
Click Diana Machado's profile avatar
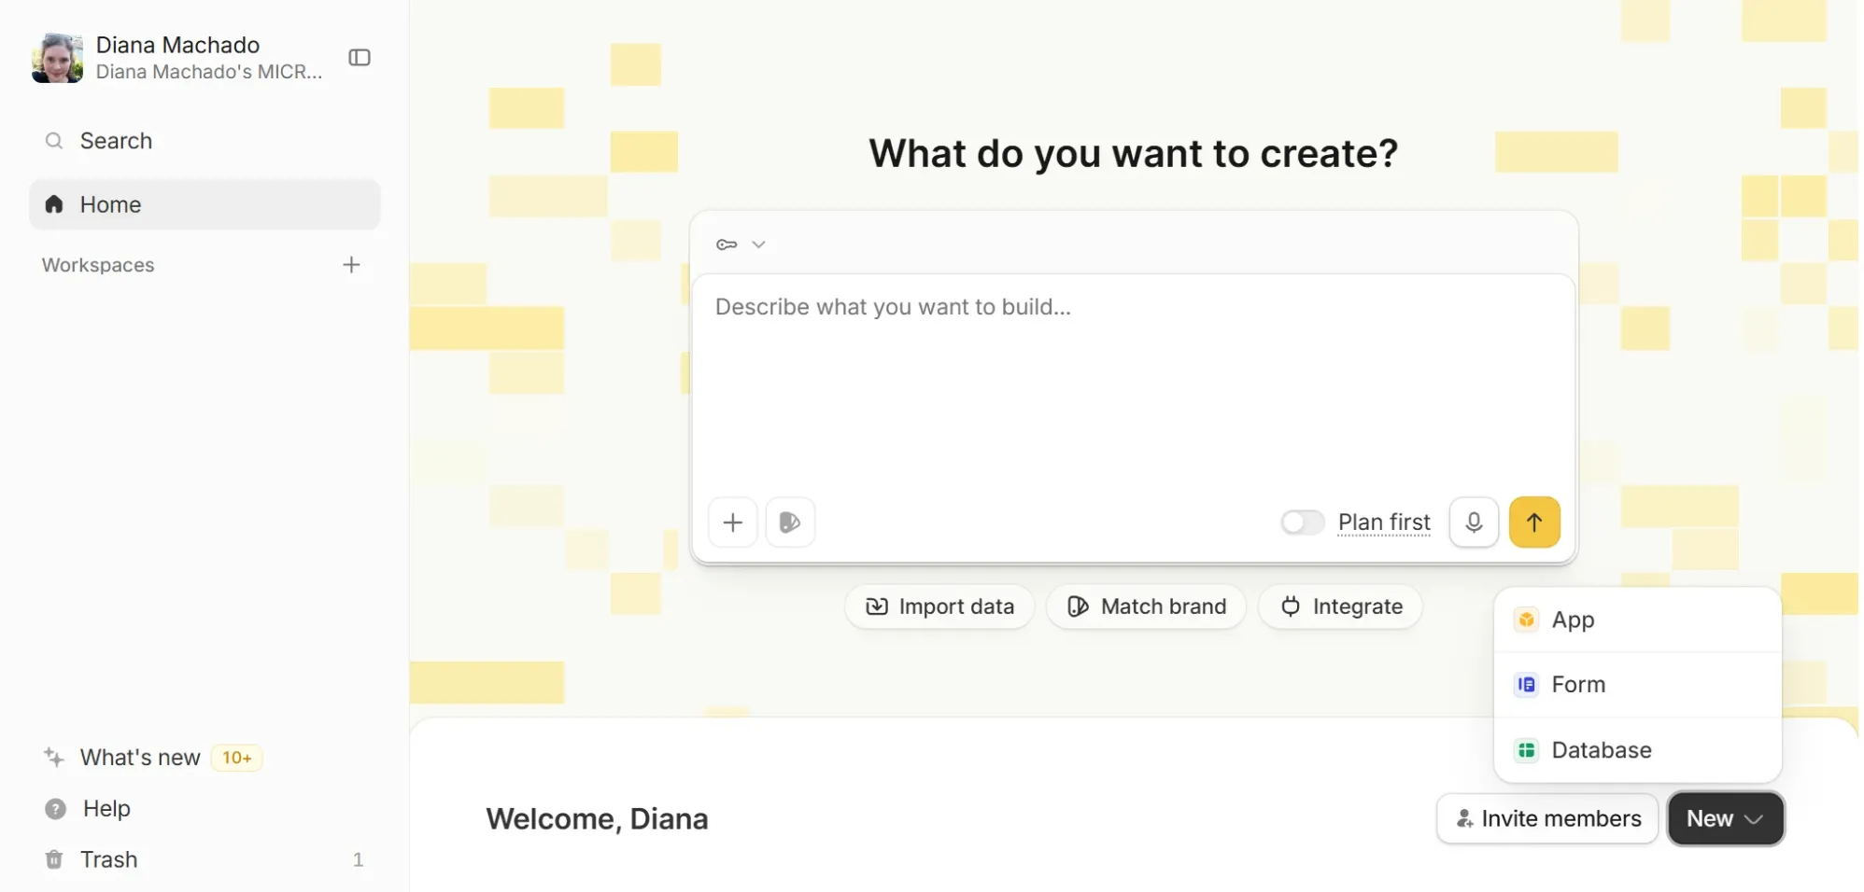[x=58, y=58]
